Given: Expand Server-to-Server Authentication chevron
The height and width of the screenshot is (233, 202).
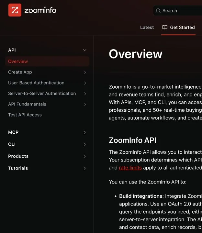Looking at the screenshot, I should (85, 94).
